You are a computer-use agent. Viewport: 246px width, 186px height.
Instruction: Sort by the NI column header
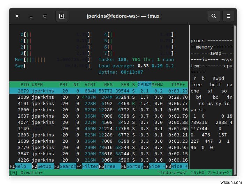click(x=76, y=85)
